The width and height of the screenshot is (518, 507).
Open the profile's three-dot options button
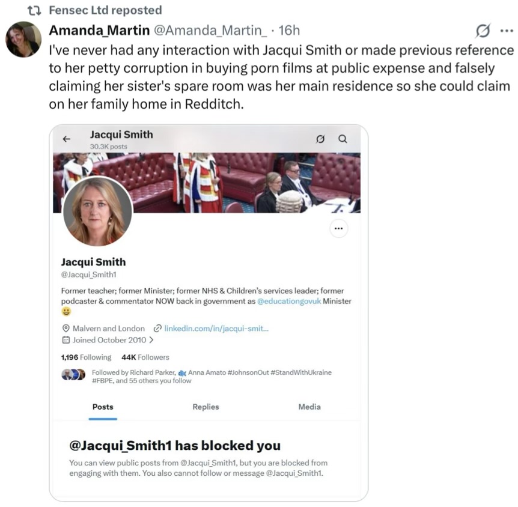[x=339, y=228]
